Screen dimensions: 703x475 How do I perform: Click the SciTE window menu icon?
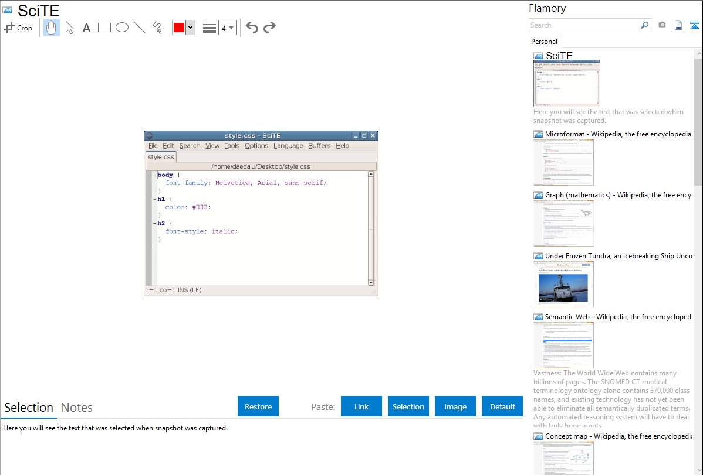pyautogui.click(x=150, y=136)
